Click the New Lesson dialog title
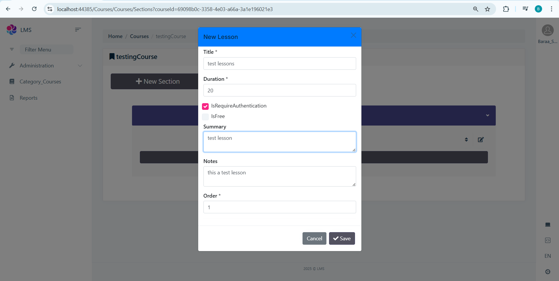The height and width of the screenshot is (281, 559). [221, 37]
